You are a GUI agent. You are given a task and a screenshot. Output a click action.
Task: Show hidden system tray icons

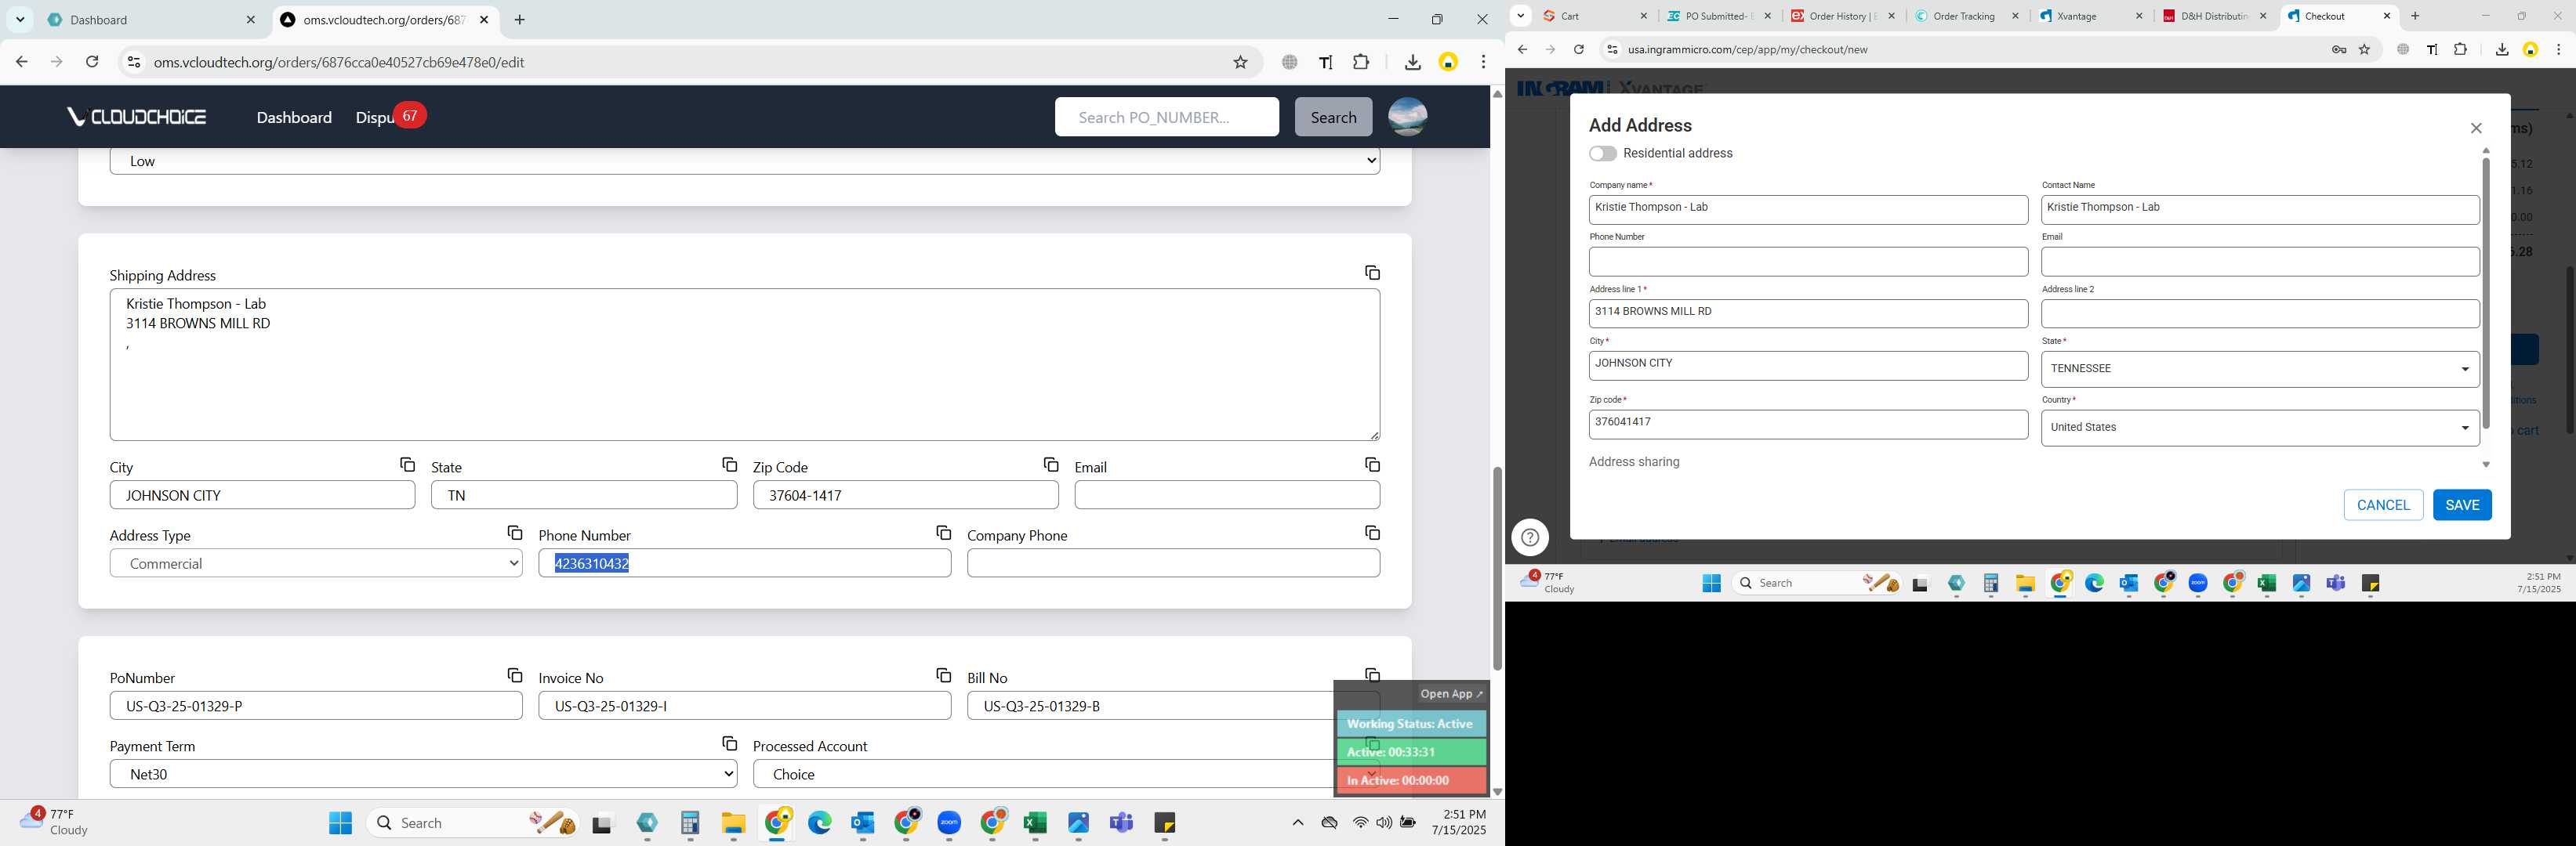point(1297,822)
